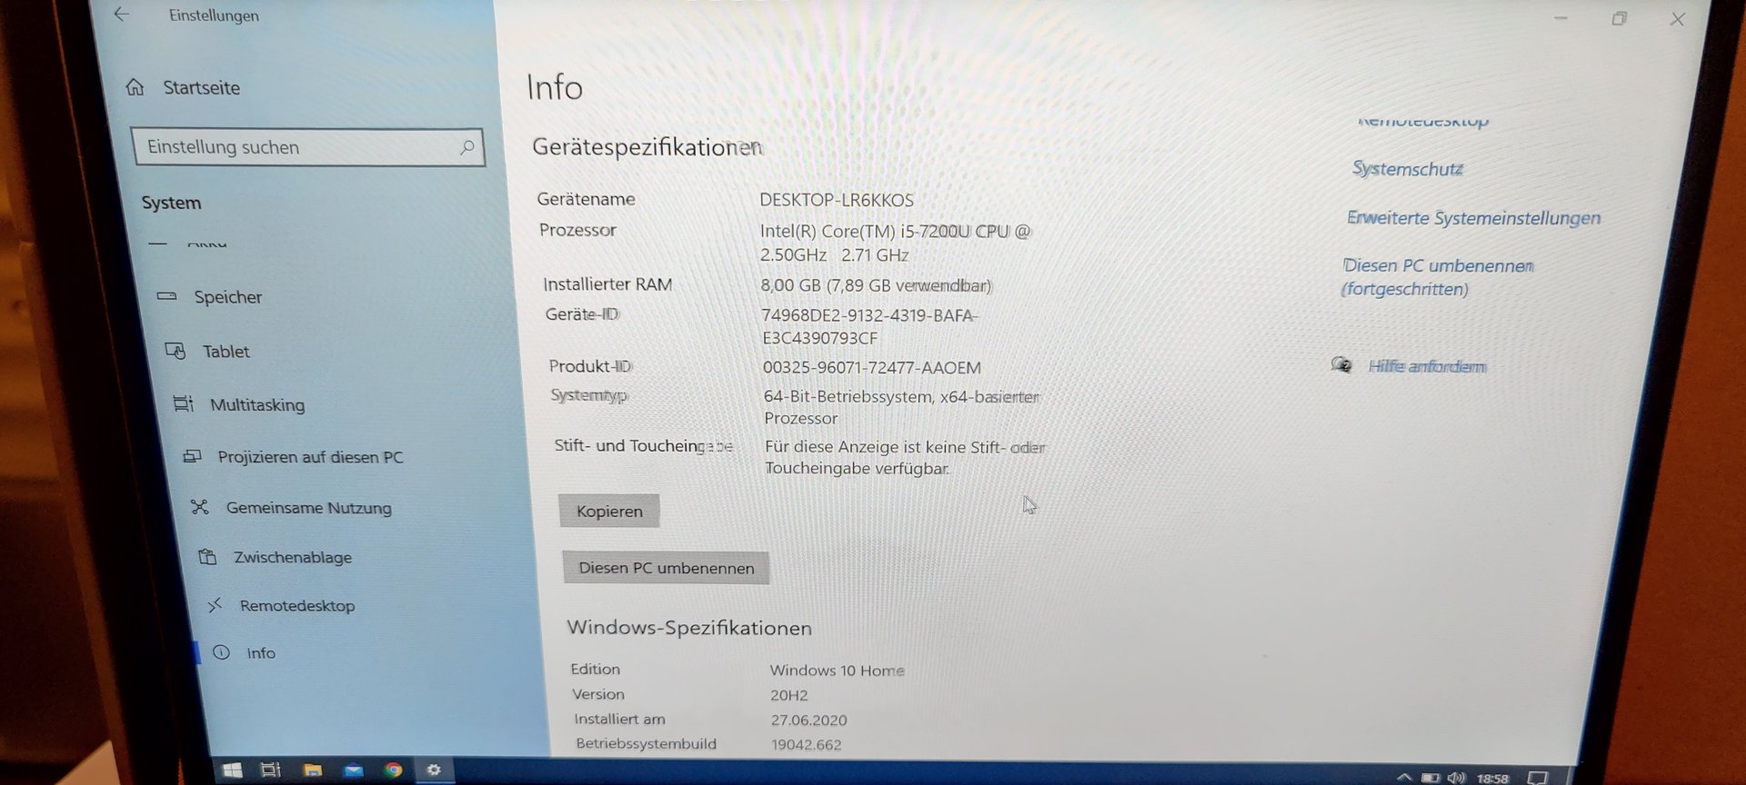This screenshot has width=1746, height=785.
Task: Click the install date '27.06.2020'
Action: (808, 720)
